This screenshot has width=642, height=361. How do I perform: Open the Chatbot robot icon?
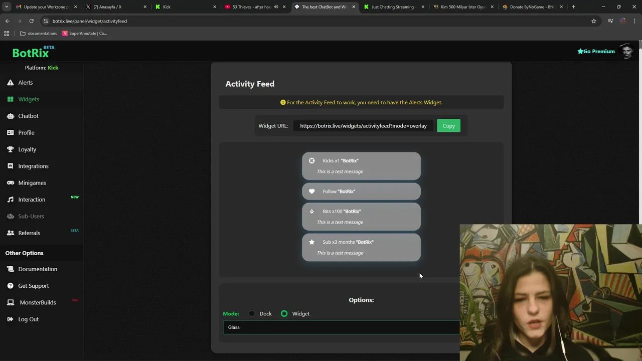[x=10, y=116]
